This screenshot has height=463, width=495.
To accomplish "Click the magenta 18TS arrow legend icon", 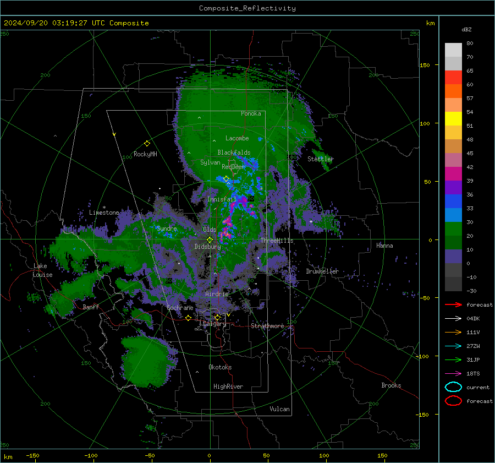I will point(454,374).
